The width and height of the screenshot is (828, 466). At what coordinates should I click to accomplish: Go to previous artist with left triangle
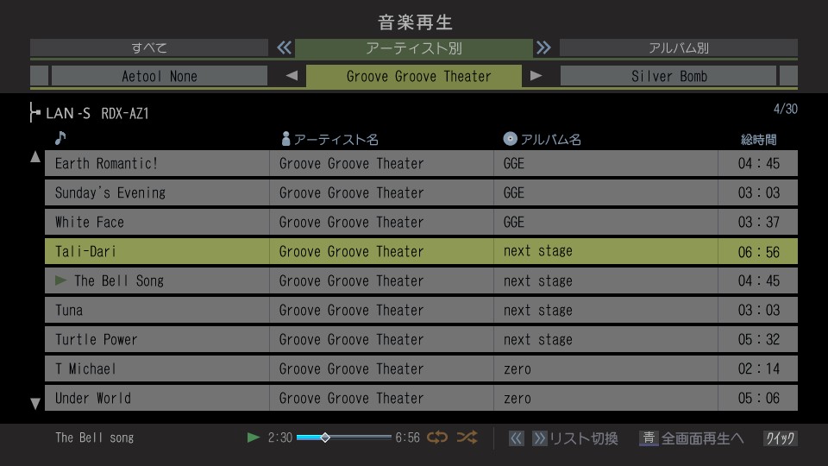tap(292, 76)
